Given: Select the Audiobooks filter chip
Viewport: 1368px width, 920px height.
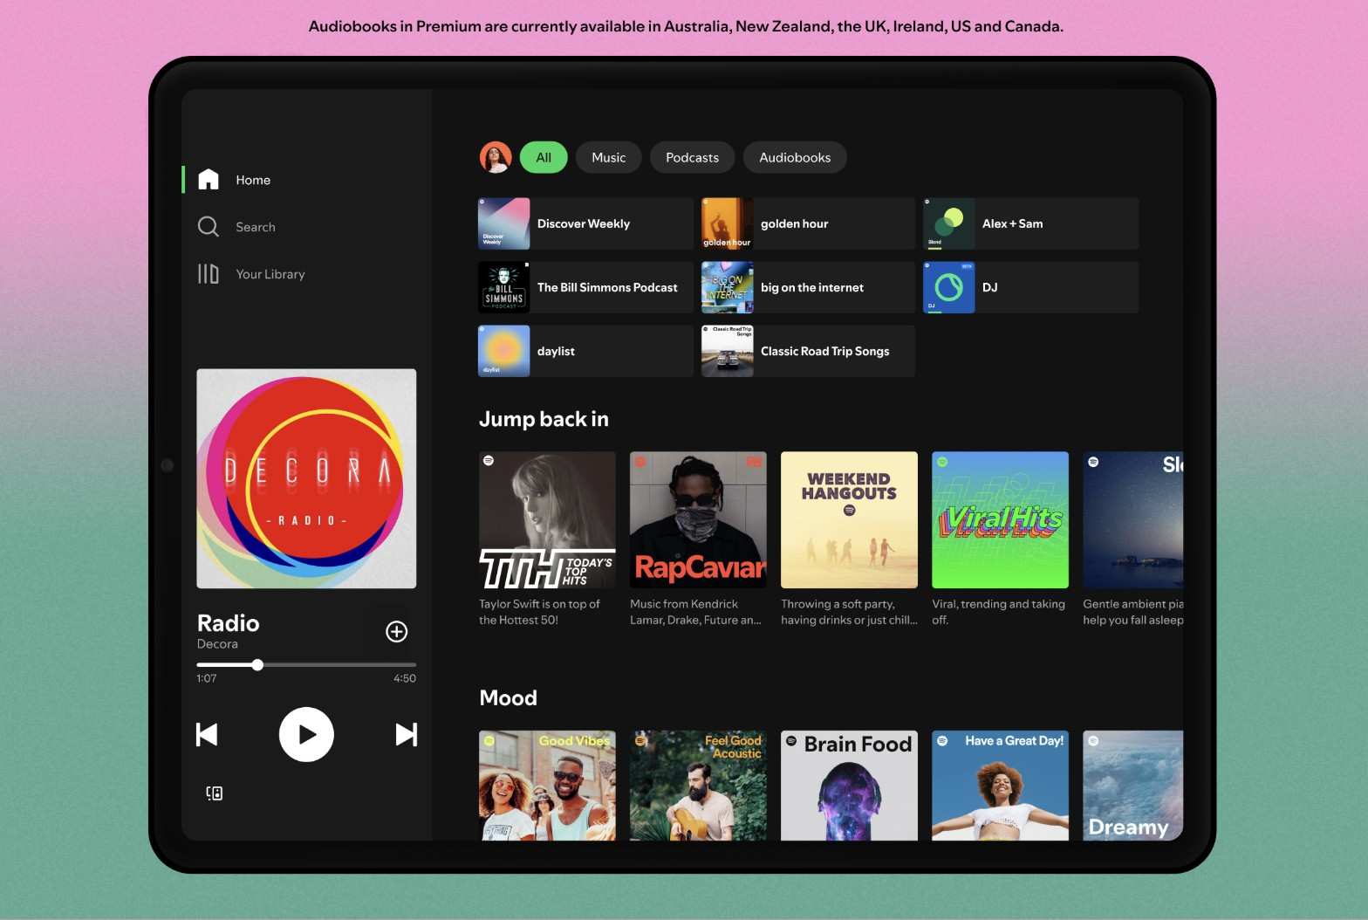Looking at the screenshot, I should (x=795, y=157).
